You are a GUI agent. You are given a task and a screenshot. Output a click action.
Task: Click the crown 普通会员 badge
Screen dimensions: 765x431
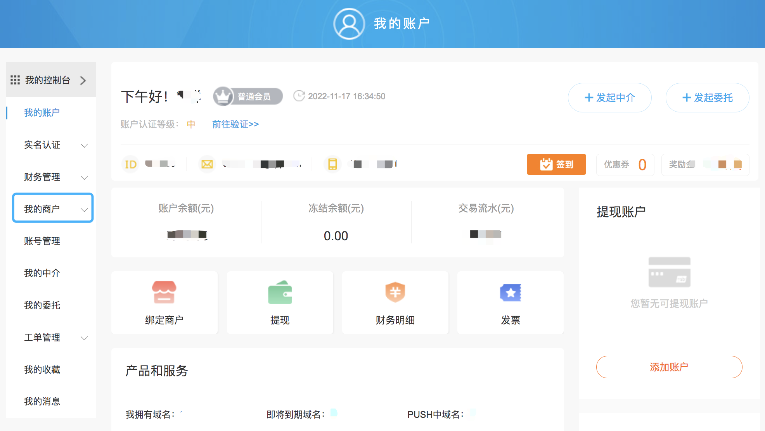tap(248, 96)
